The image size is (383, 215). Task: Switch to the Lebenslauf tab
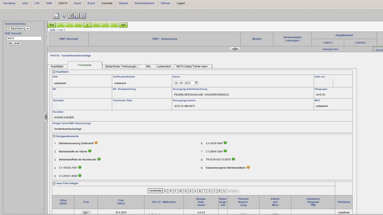[164, 66]
